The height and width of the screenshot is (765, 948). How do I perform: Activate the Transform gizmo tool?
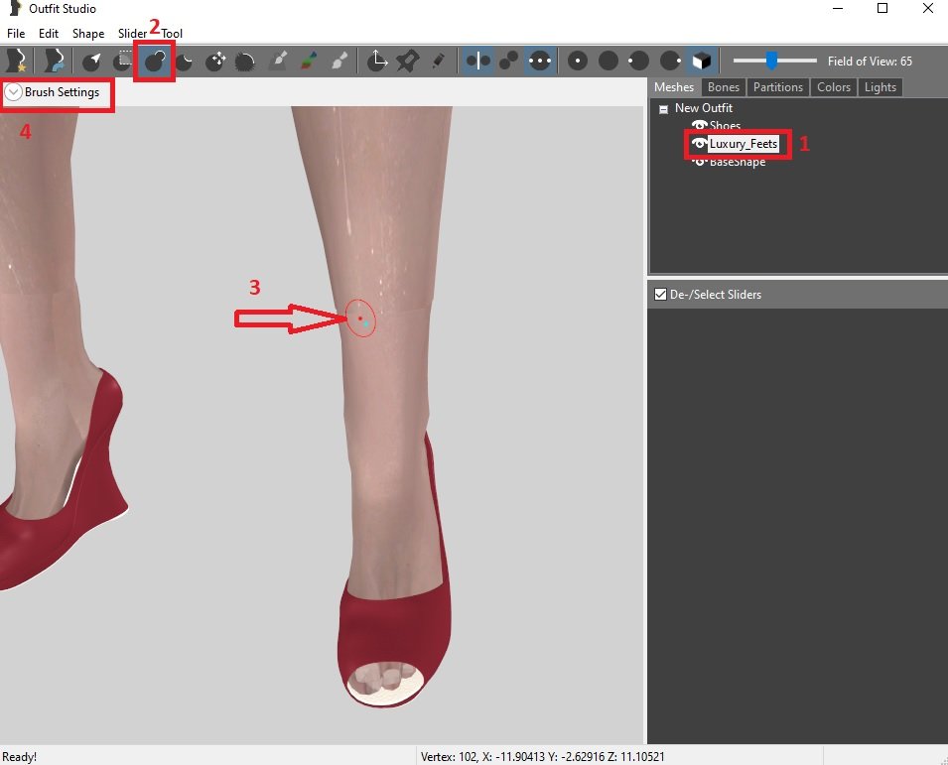pyautogui.click(x=377, y=62)
